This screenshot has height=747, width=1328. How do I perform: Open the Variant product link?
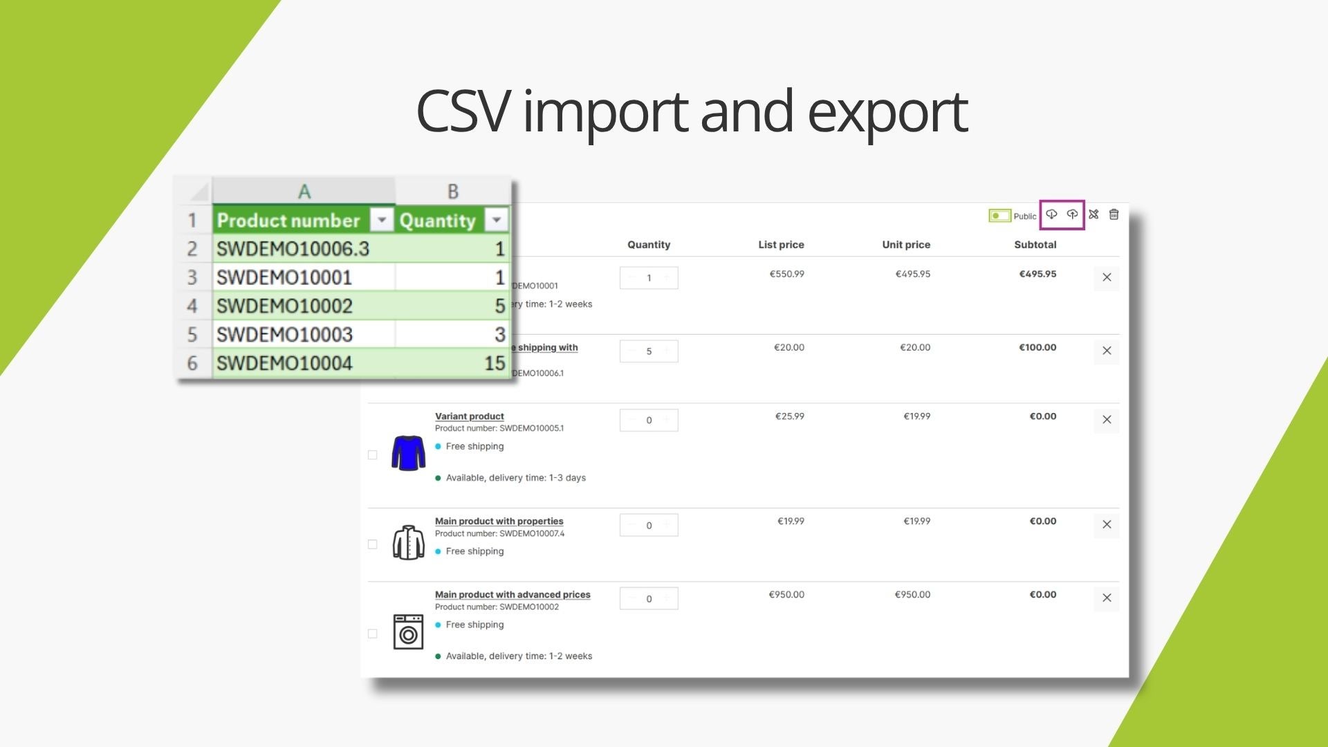pos(470,416)
